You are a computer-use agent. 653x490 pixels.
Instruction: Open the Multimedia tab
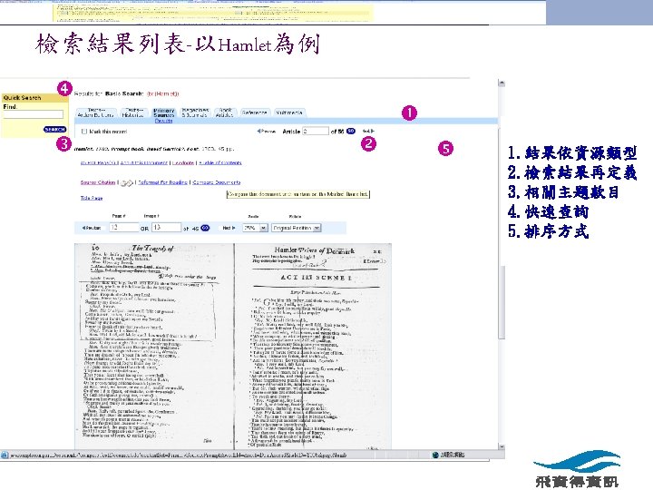point(289,113)
